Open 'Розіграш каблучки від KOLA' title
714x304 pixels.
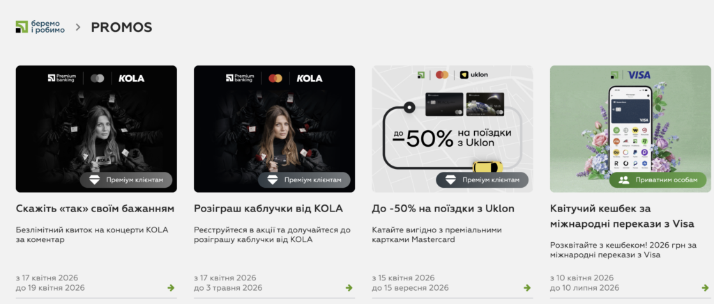coord(268,209)
